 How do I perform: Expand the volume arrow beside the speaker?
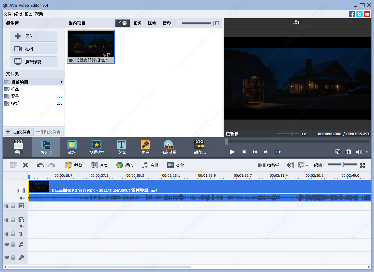click(367, 152)
